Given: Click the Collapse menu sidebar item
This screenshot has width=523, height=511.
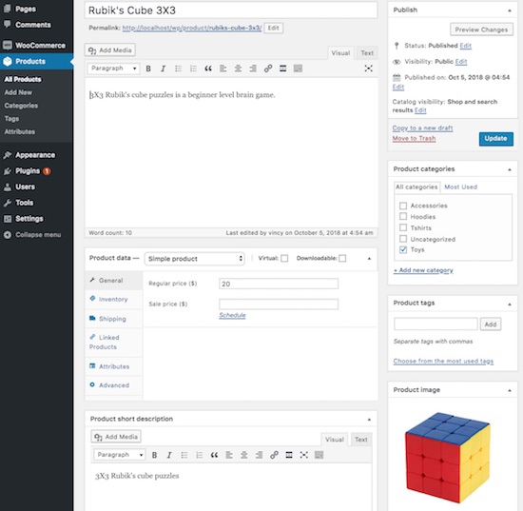Looking at the screenshot, I should click(36, 235).
